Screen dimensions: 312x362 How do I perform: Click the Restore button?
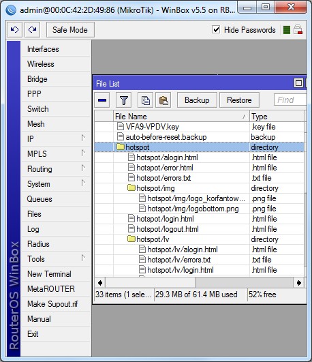239,100
